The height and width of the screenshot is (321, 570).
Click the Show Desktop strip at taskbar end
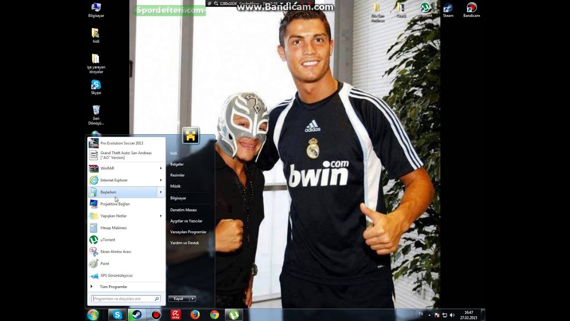pyautogui.click(x=483, y=315)
